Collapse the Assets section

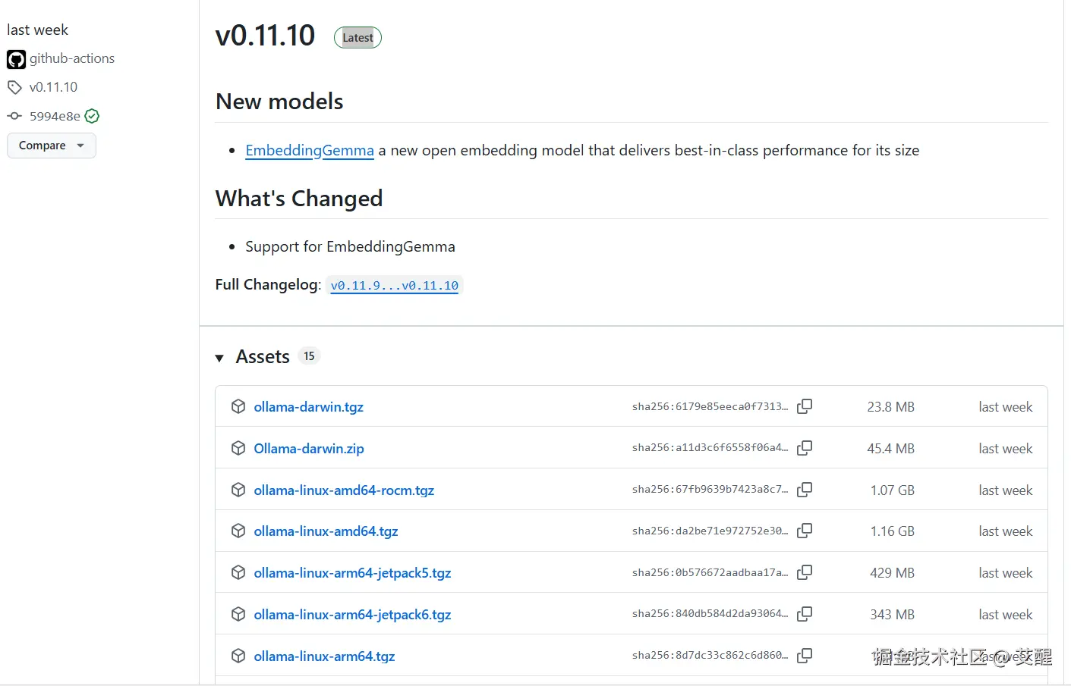(219, 358)
